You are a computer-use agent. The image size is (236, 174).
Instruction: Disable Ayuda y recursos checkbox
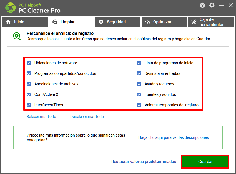pos(139,84)
